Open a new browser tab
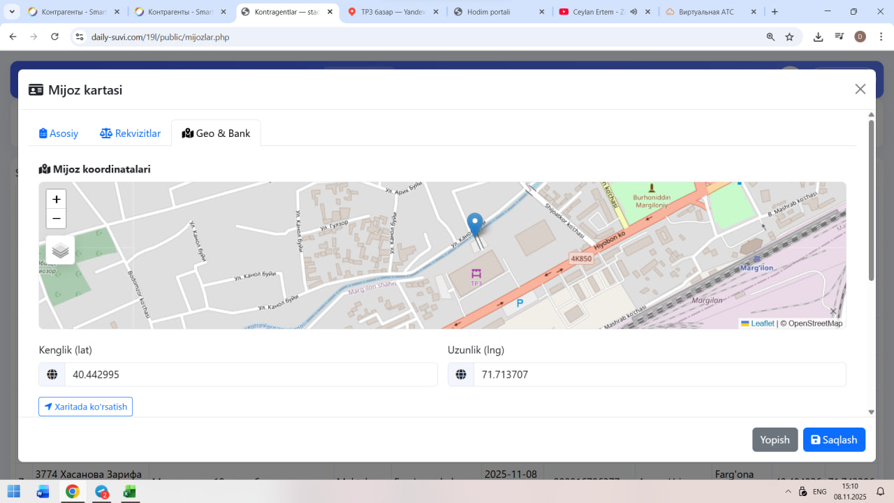The image size is (894, 503). click(775, 12)
